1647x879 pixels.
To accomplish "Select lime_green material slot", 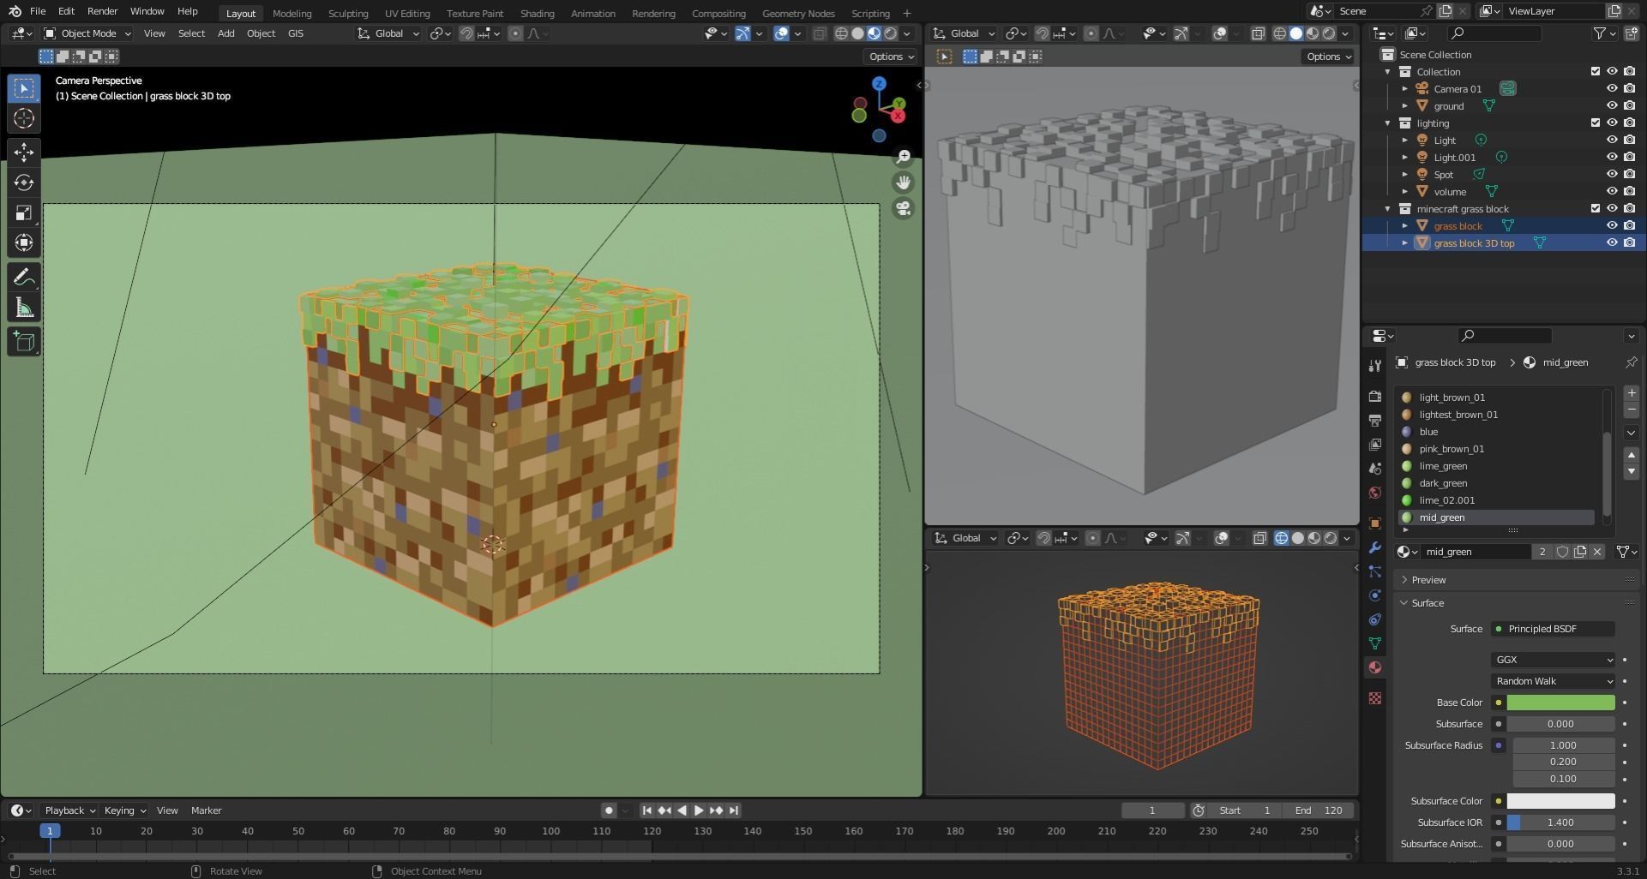I will [1497, 466].
